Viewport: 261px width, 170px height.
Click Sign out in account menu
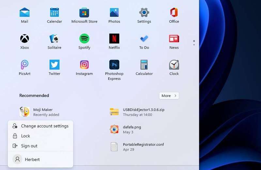[29, 146]
